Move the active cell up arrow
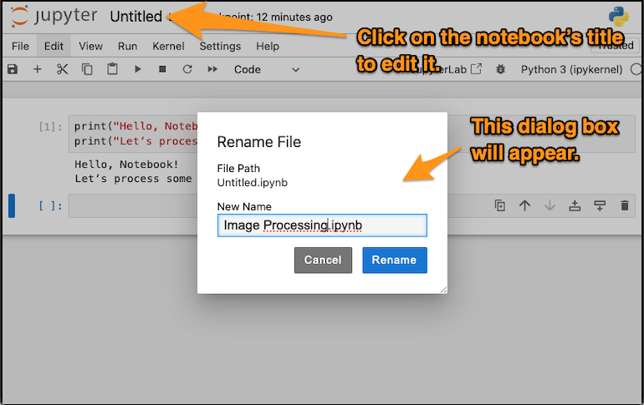Image resolution: width=644 pixels, height=405 pixels. 524,205
